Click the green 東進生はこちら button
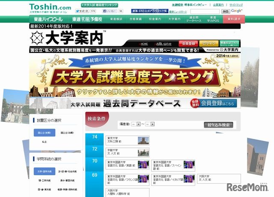The height and width of the screenshot is (197, 274). tap(229, 44)
